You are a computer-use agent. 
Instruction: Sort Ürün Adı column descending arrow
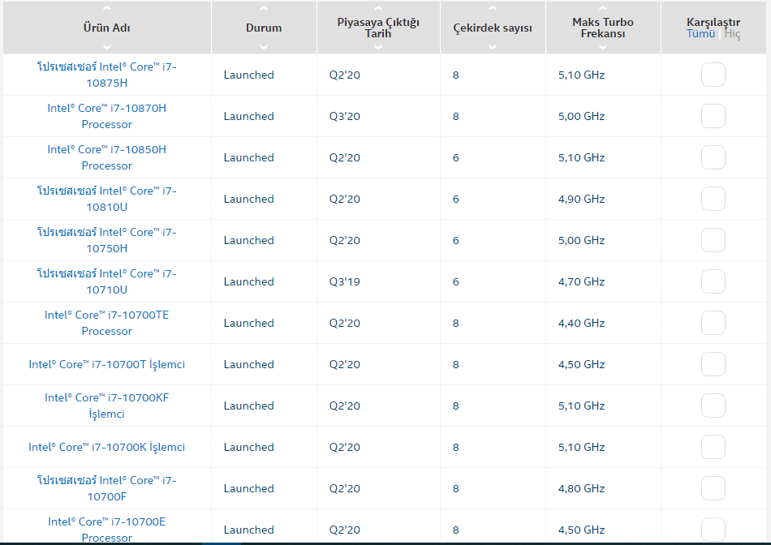[106, 47]
